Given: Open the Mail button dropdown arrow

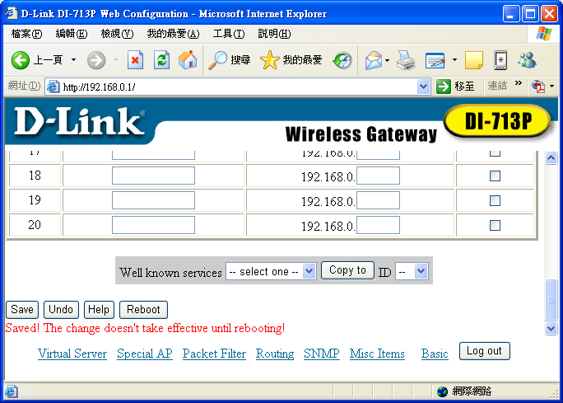Looking at the screenshot, I should click(x=387, y=60).
